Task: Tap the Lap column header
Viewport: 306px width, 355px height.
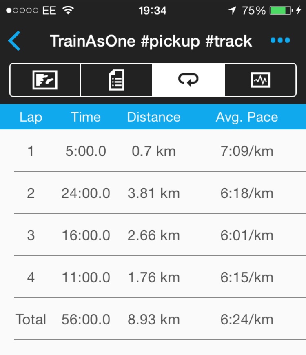Action: tap(31, 117)
